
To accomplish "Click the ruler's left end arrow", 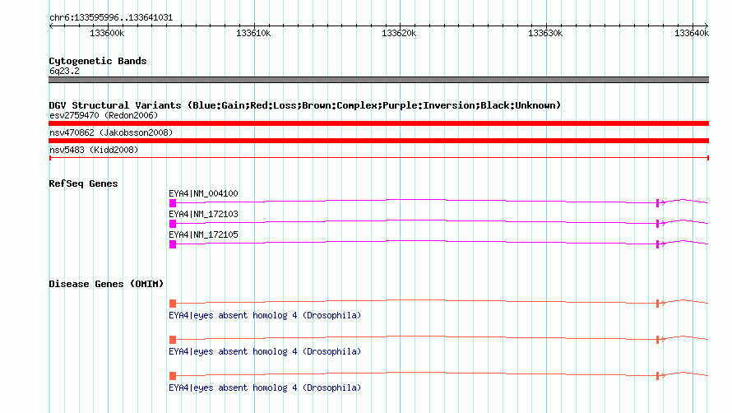I will pos(51,26).
